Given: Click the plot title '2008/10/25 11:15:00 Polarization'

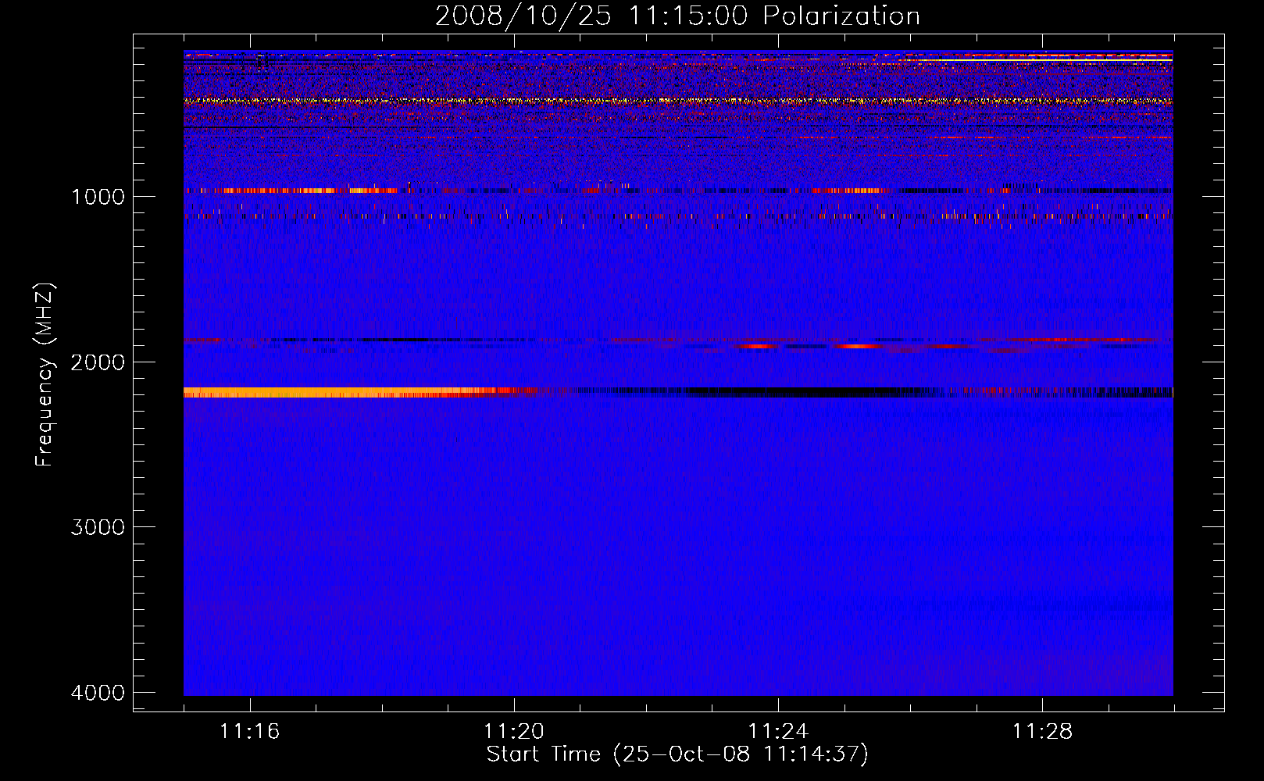Looking at the screenshot, I should [x=677, y=16].
